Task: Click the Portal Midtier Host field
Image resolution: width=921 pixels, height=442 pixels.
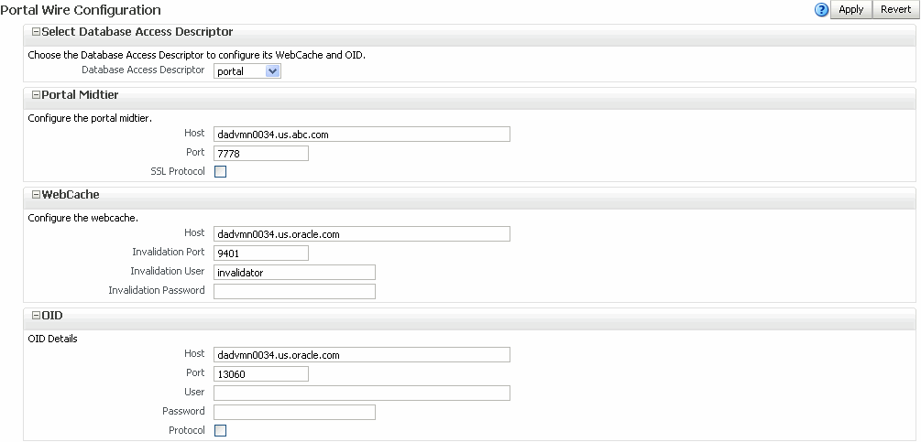Action: (361, 134)
